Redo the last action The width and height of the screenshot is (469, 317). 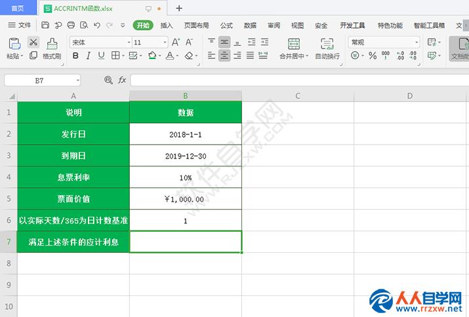(110, 25)
